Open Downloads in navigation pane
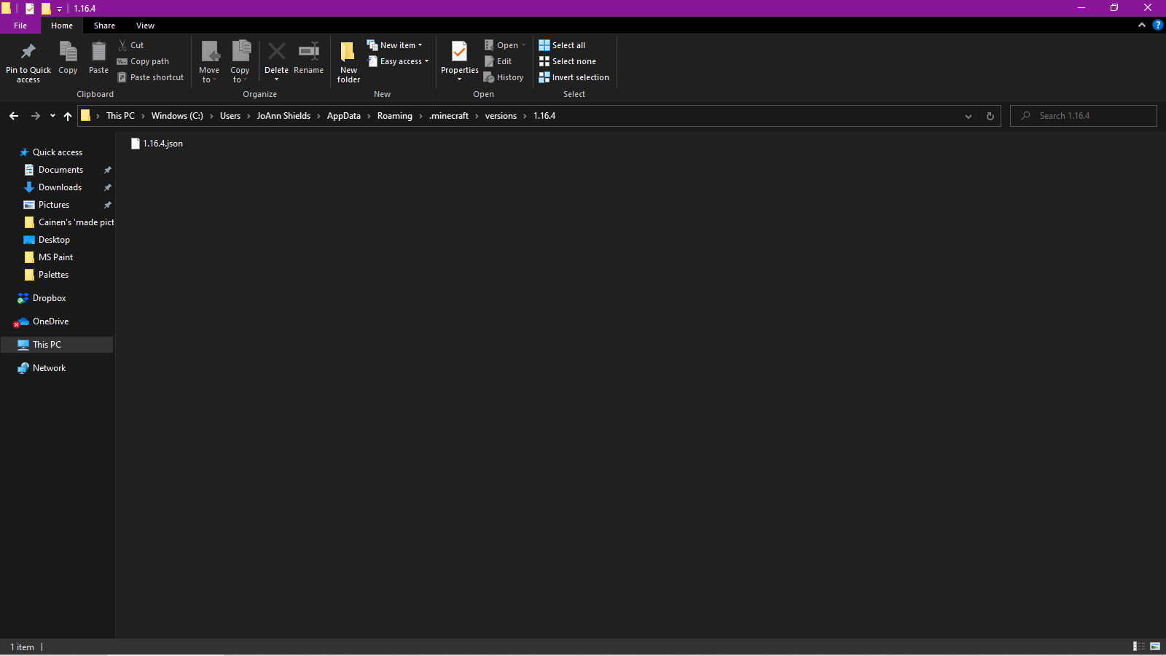The image size is (1166, 656). 60,187
